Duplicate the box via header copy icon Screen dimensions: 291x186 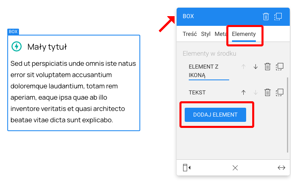point(278,17)
